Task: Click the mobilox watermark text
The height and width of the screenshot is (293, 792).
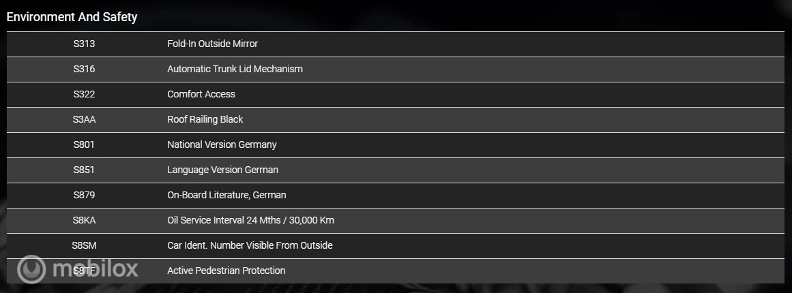Action: (95, 268)
